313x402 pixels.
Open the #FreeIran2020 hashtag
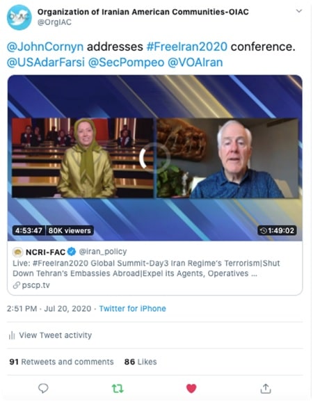[x=187, y=47]
